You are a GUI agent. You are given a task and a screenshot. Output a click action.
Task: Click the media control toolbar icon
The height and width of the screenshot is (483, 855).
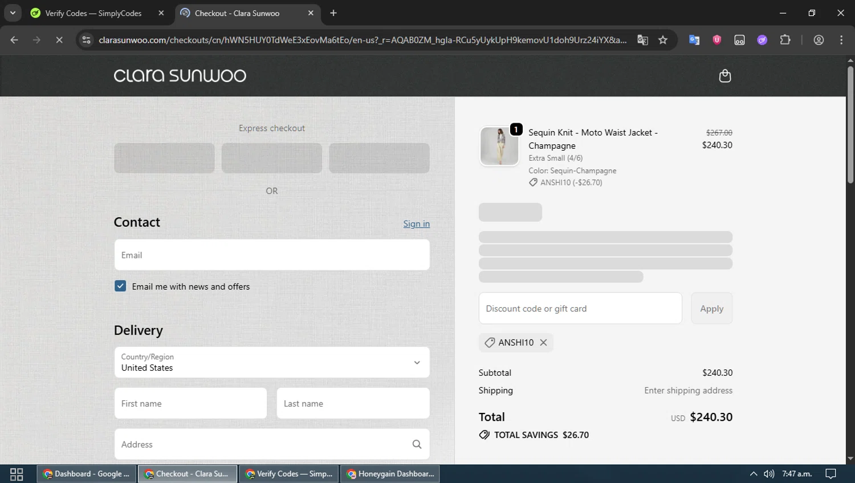[x=739, y=40]
